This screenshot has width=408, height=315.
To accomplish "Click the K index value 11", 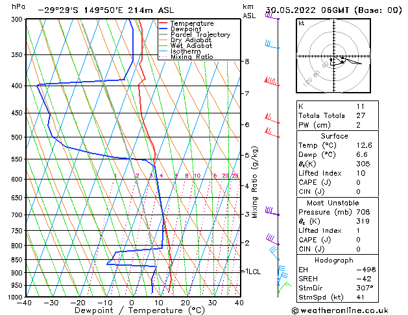I will (361, 106).
